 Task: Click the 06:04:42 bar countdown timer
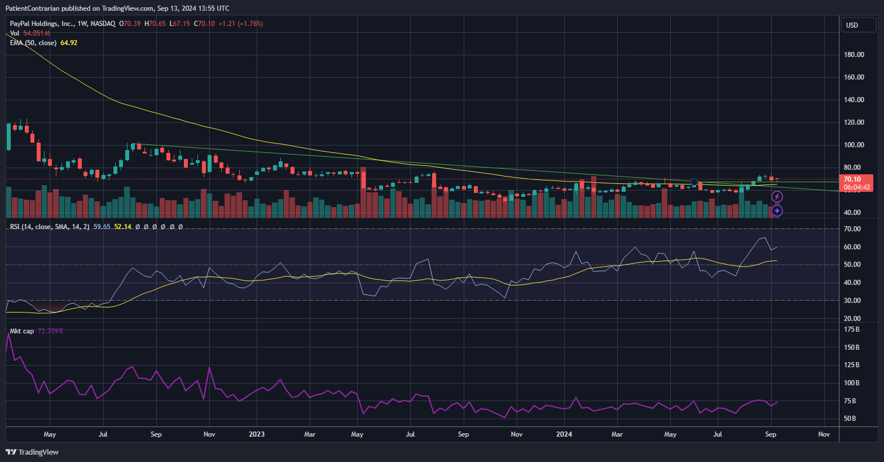click(x=856, y=187)
